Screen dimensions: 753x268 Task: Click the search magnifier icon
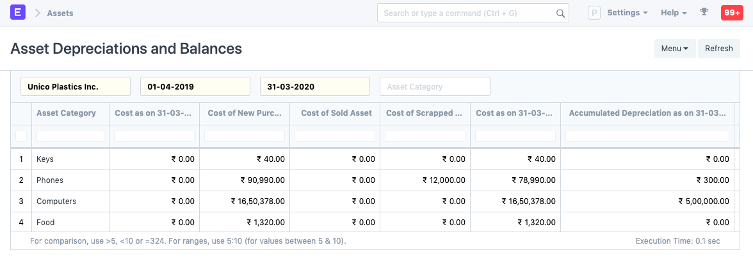click(x=560, y=13)
